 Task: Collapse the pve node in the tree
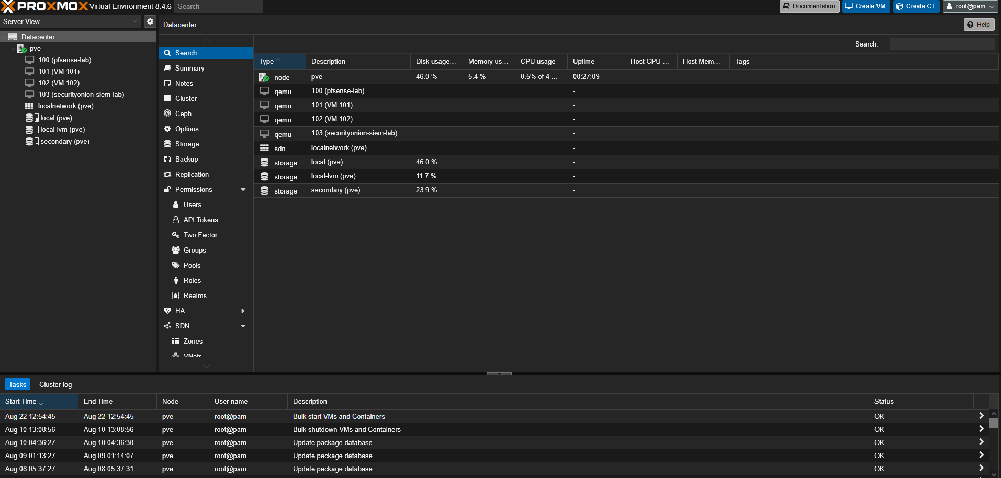13,48
